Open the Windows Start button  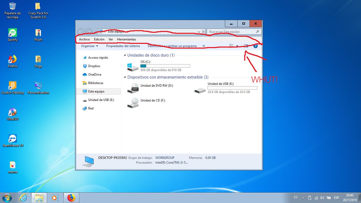click(7, 197)
